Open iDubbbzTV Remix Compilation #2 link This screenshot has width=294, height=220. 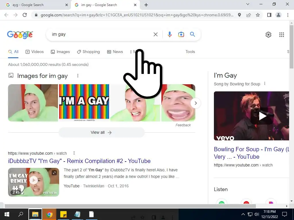coord(79,161)
